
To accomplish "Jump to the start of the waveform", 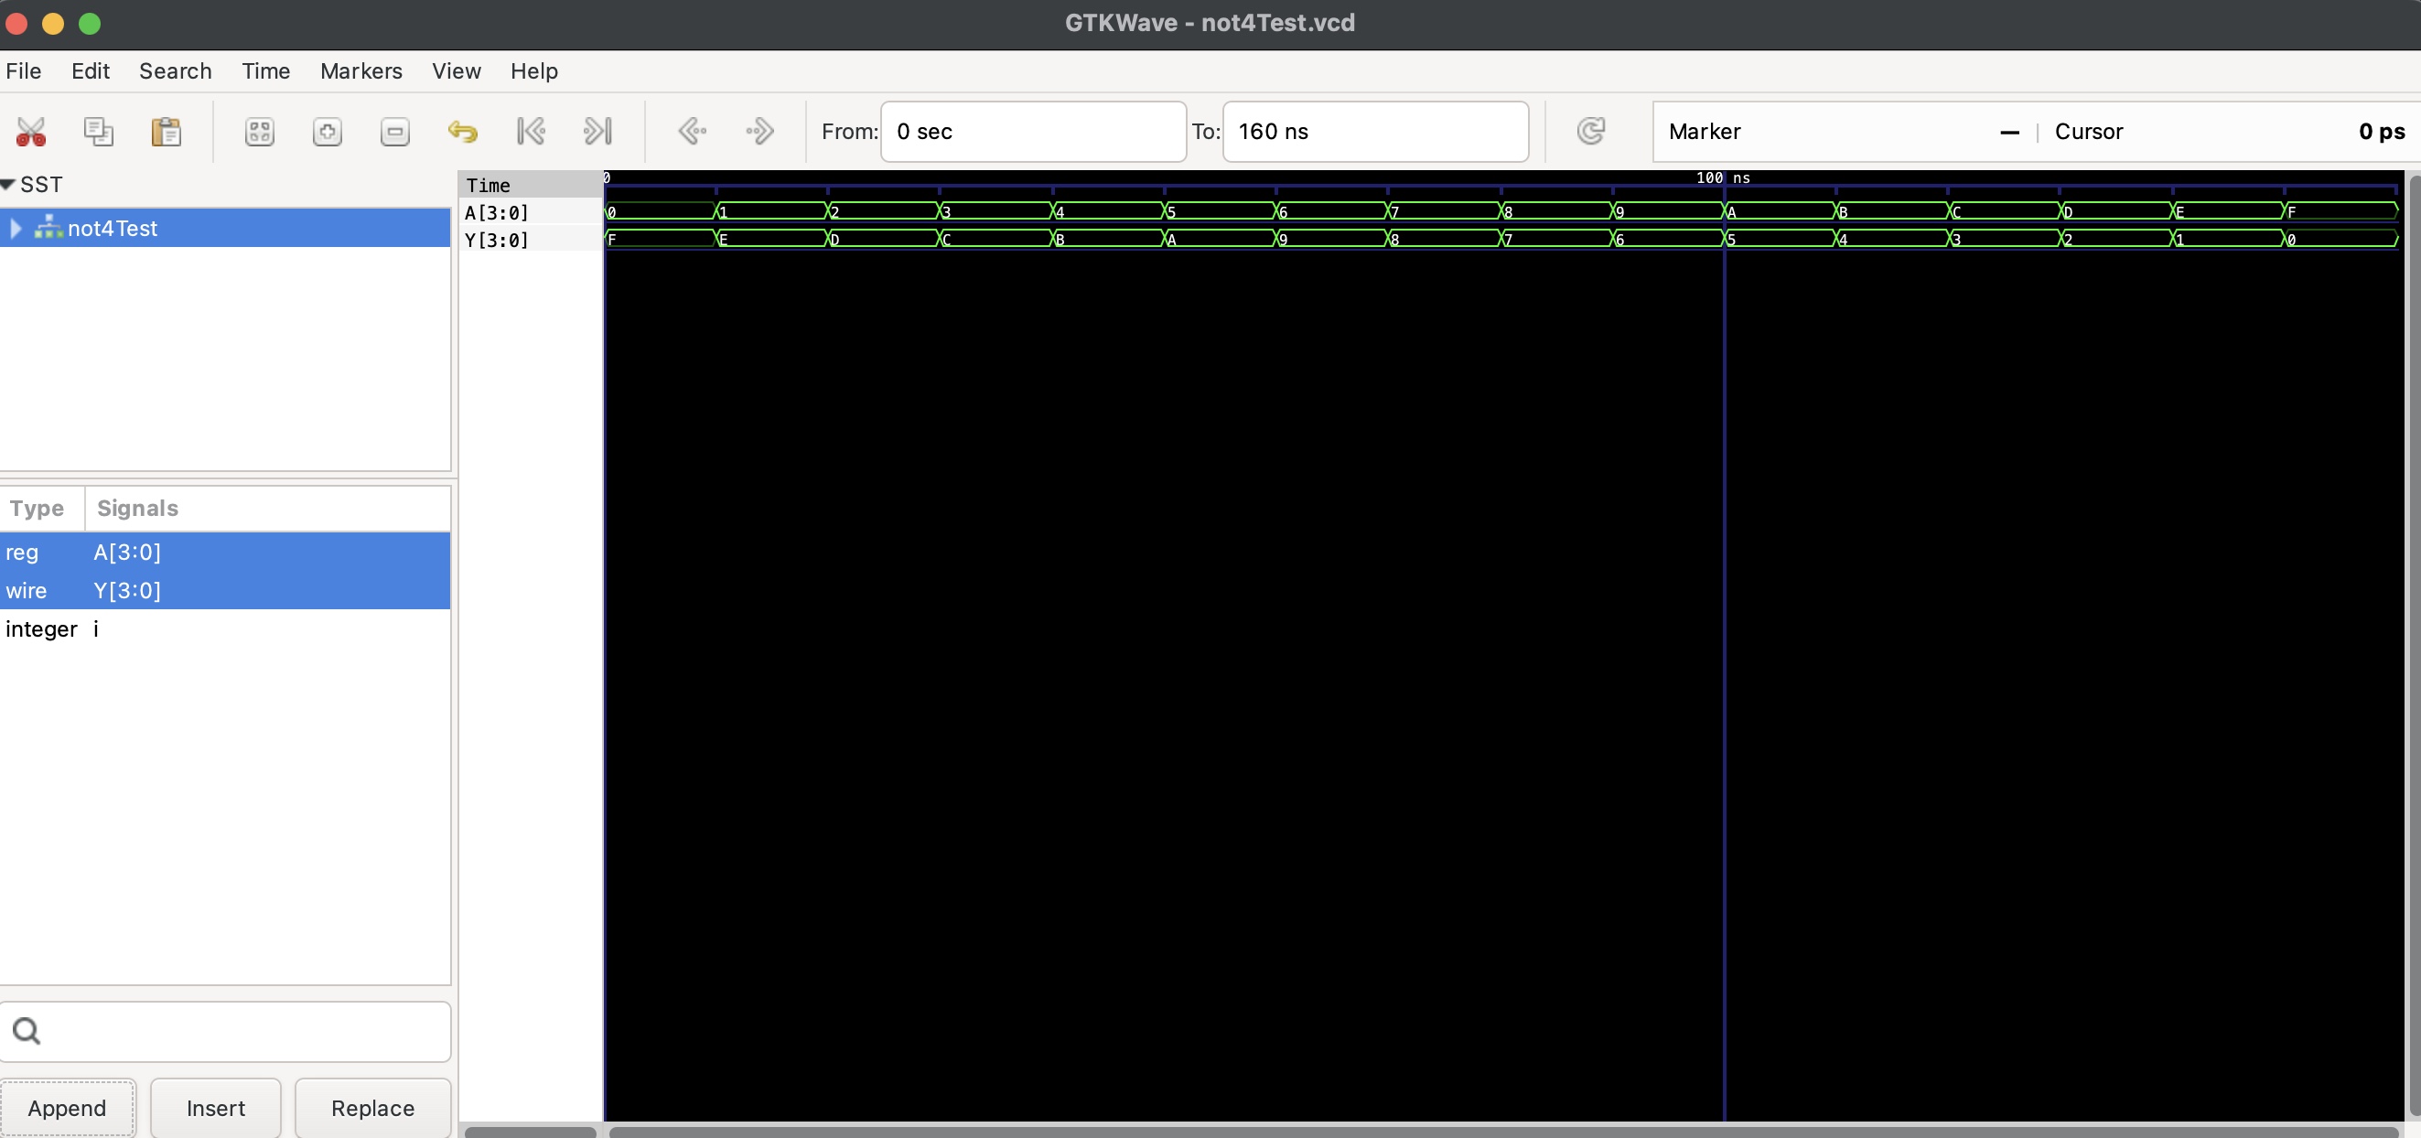I will coord(531,131).
